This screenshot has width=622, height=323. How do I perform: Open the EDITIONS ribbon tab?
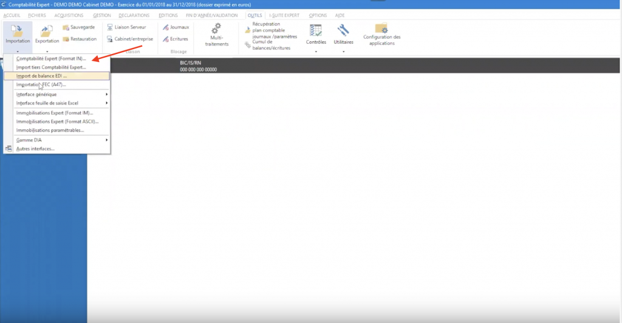(x=168, y=15)
